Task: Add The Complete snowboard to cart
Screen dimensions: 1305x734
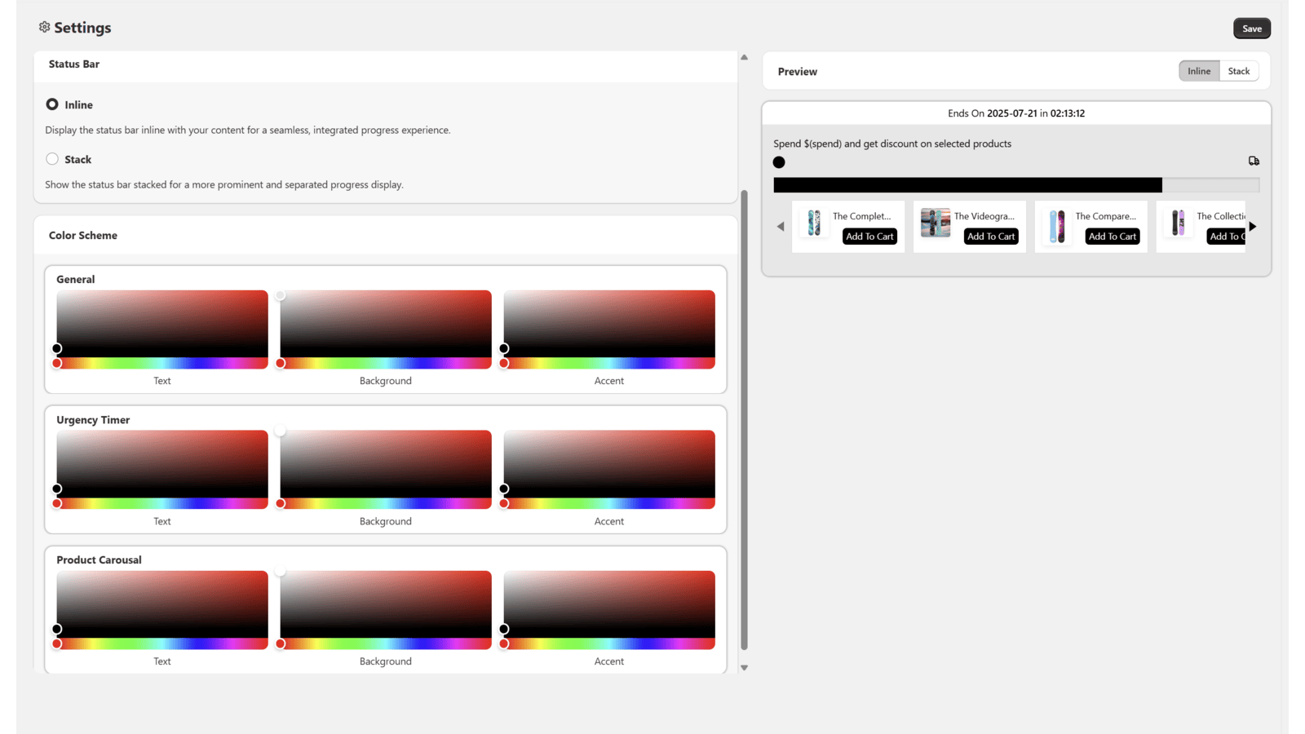Action: [x=869, y=237]
